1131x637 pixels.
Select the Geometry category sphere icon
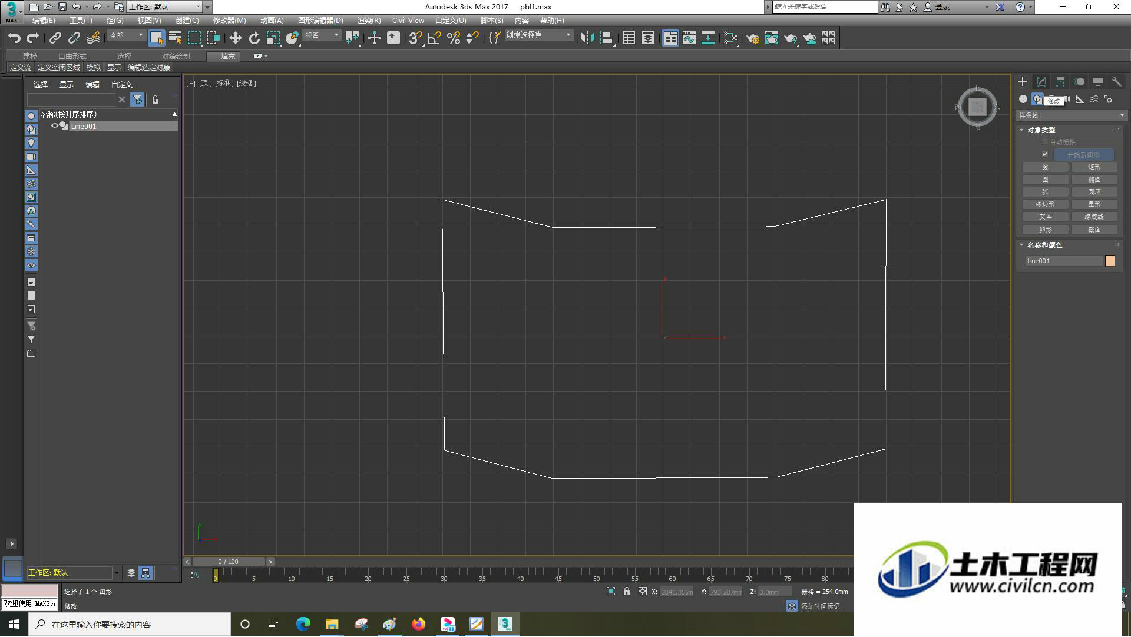point(1023,99)
